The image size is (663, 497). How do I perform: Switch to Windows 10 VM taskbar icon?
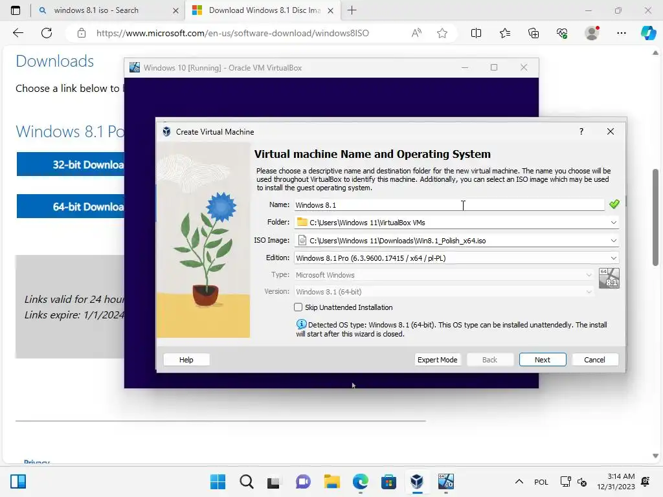tap(445, 481)
